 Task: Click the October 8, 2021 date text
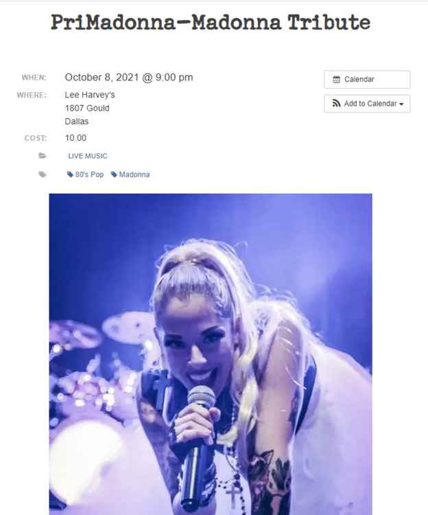pos(102,78)
